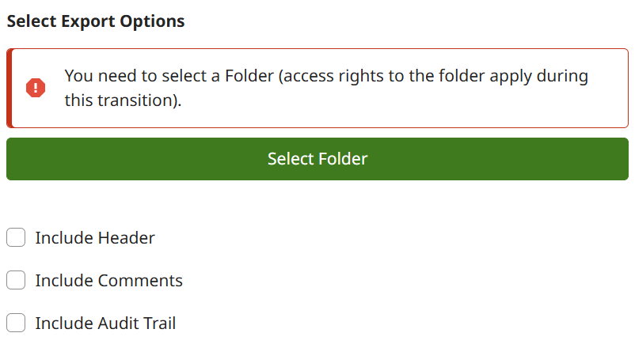
Task: Choose a folder using the green button
Action: (x=317, y=159)
